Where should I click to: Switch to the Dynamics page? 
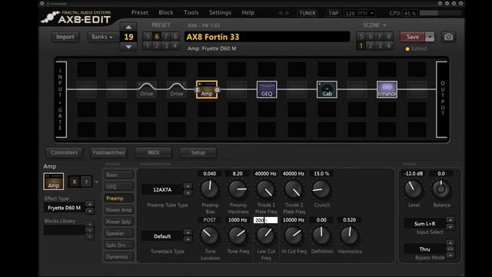tap(119, 256)
